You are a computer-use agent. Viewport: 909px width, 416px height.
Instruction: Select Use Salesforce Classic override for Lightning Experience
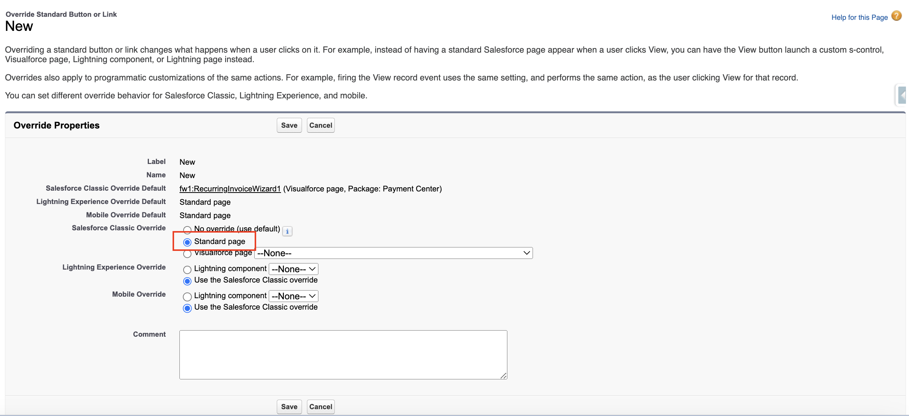coord(187,281)
